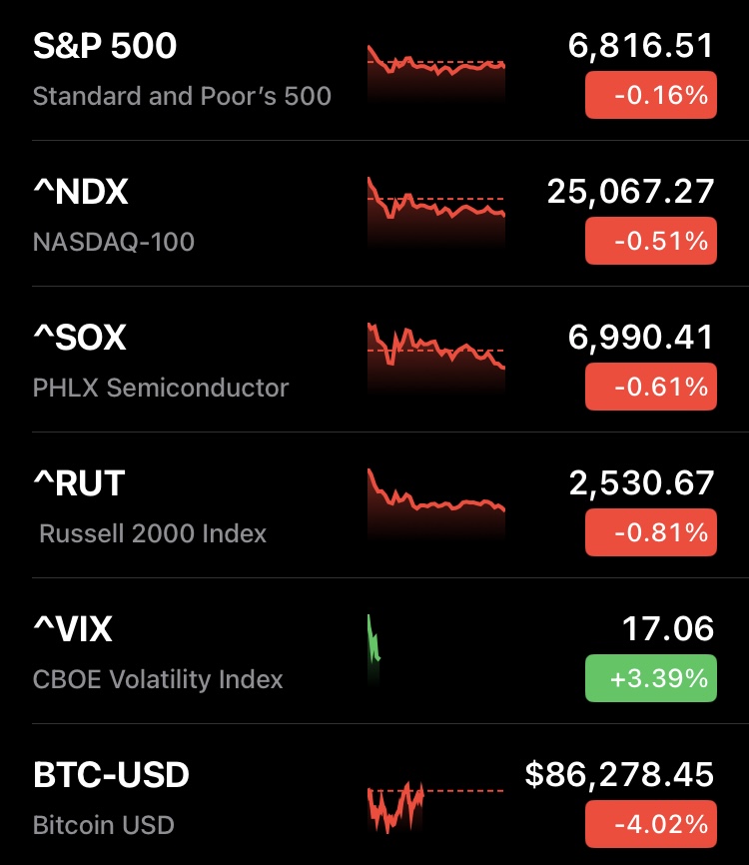The width and height of the screenshot is (749, 865).
Task: Select the ^SOX ticker symbol
Action: [x=80, y=338]
